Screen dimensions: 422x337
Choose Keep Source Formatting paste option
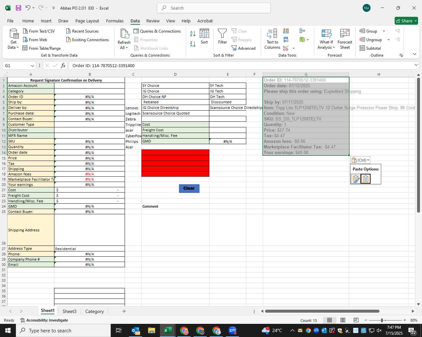356,179
